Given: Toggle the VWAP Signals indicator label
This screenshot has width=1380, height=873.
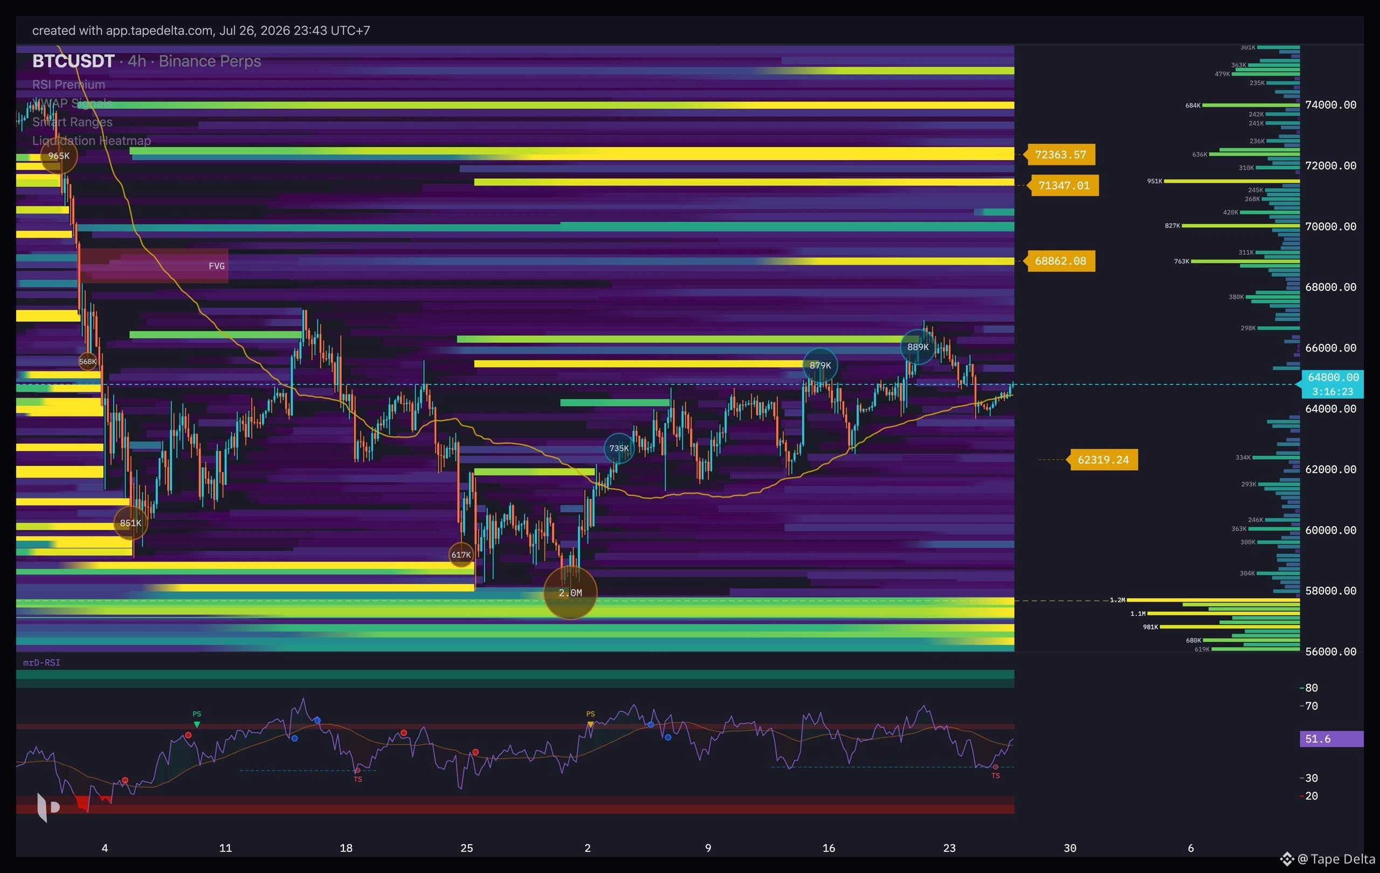Looking at the screenshot, I should [72, 103].
